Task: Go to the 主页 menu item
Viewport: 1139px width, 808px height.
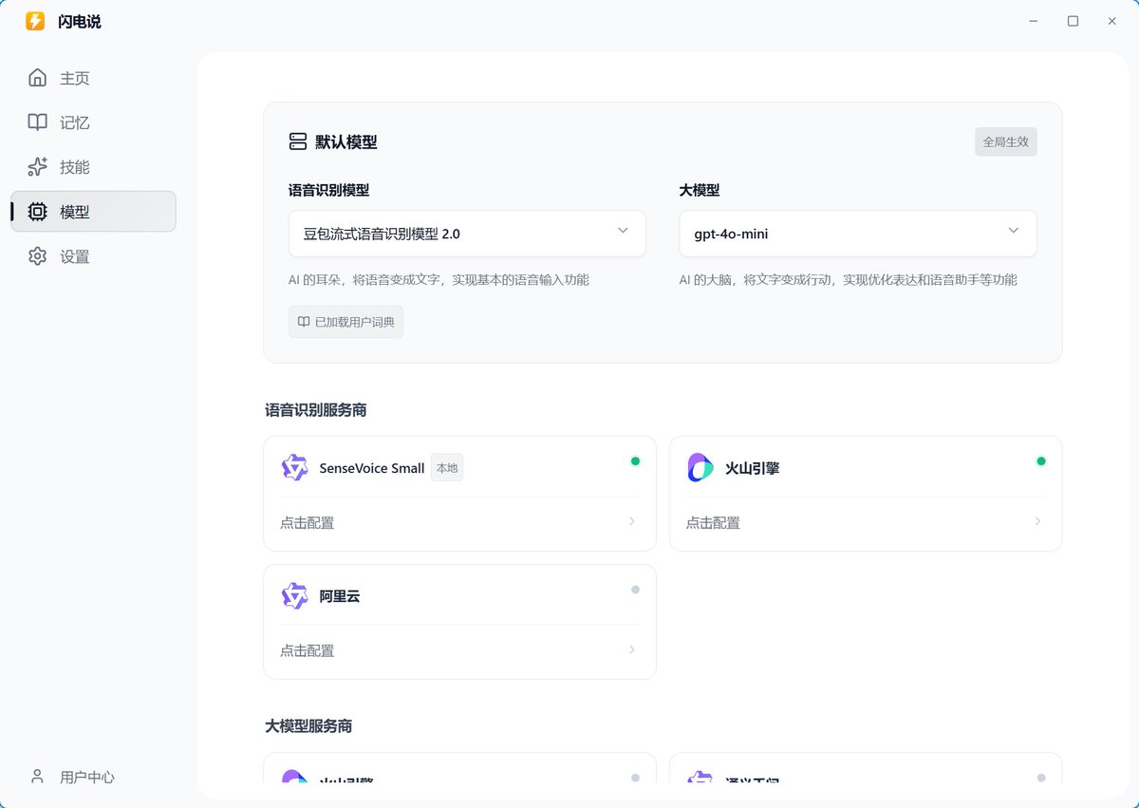Action: (x=93, y=78)
